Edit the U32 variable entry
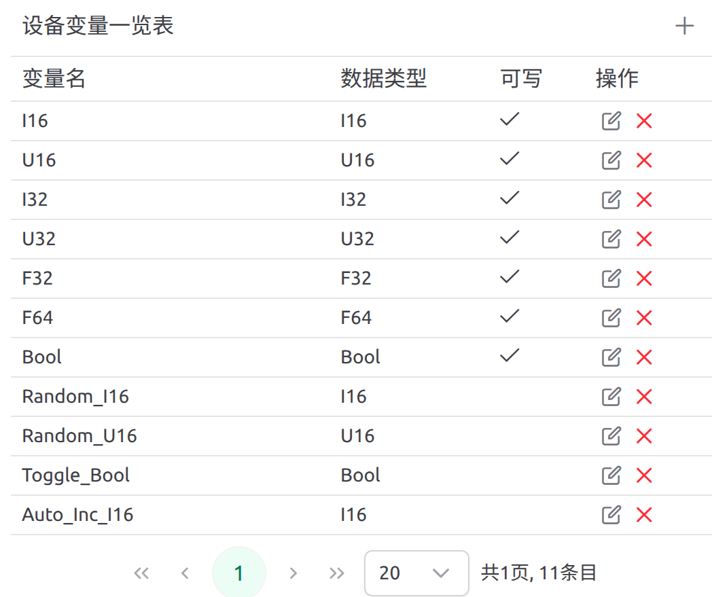Screen dimensions: 712x597 (x=611, y=239)
